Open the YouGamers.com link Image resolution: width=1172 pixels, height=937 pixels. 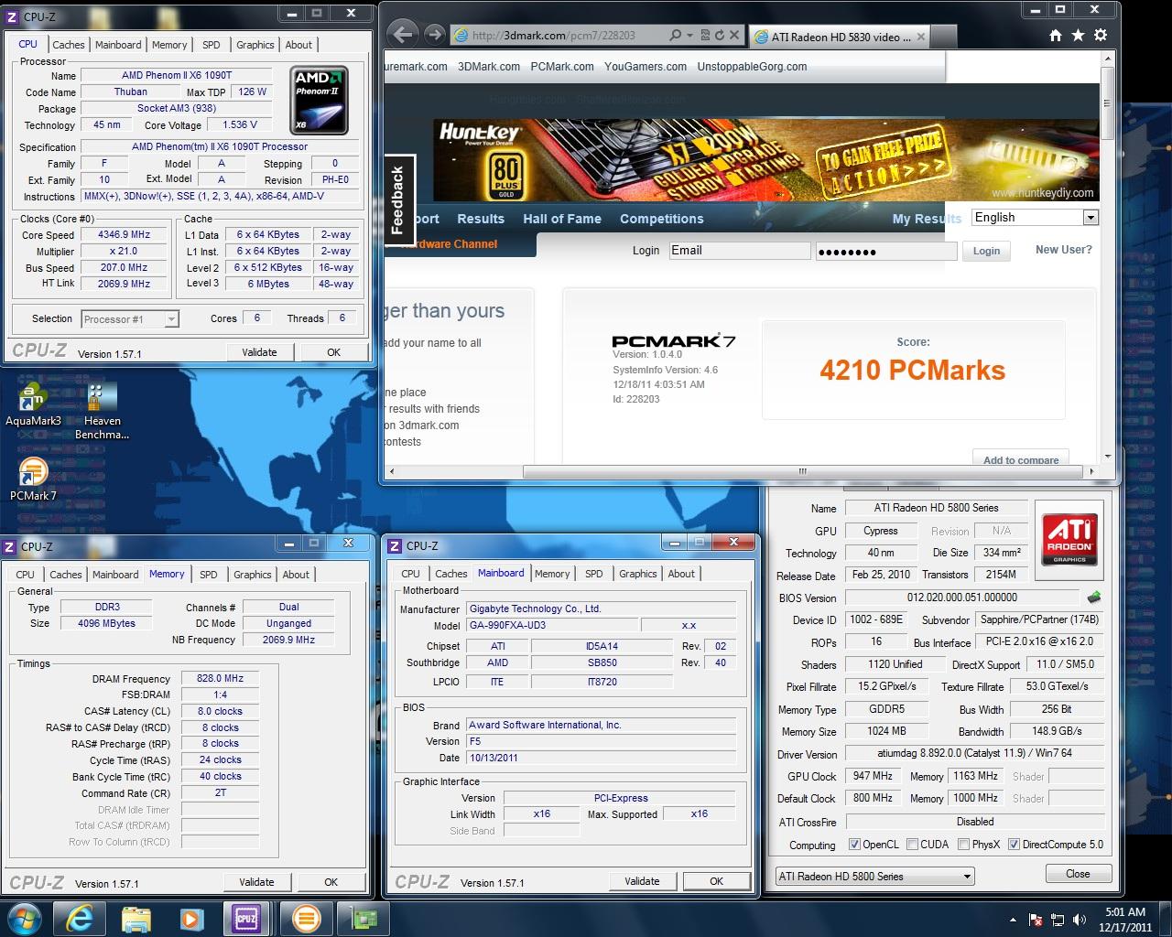pos(646,67)
